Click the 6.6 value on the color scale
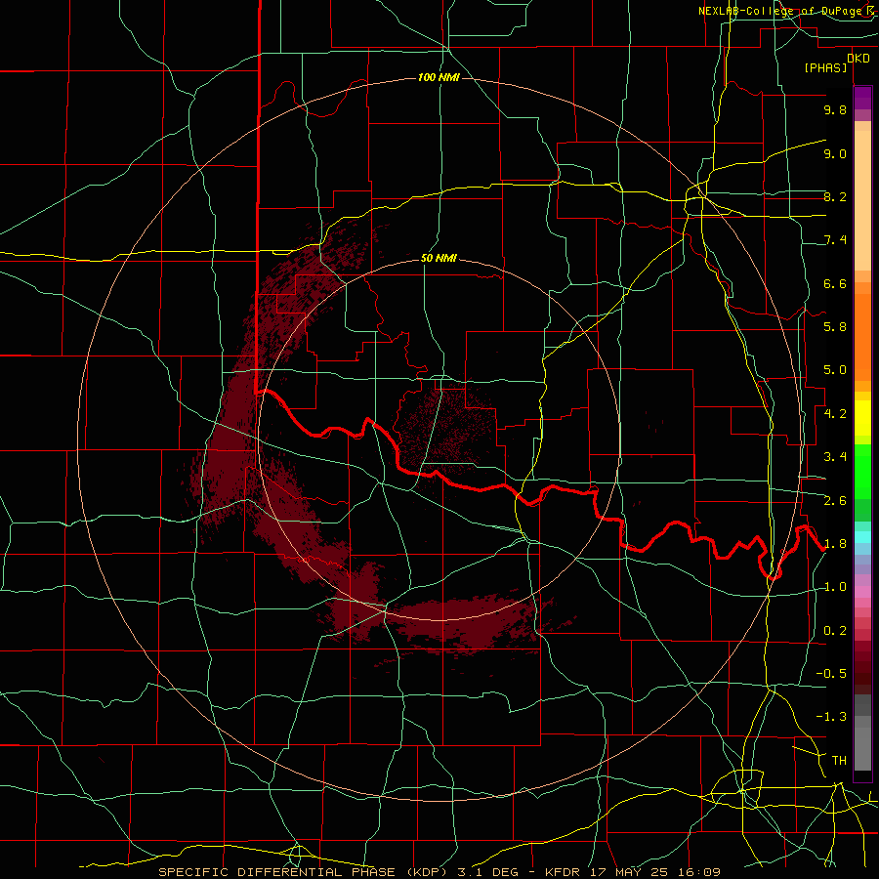This screenshot has width=879, height=879. coord(835,283)
